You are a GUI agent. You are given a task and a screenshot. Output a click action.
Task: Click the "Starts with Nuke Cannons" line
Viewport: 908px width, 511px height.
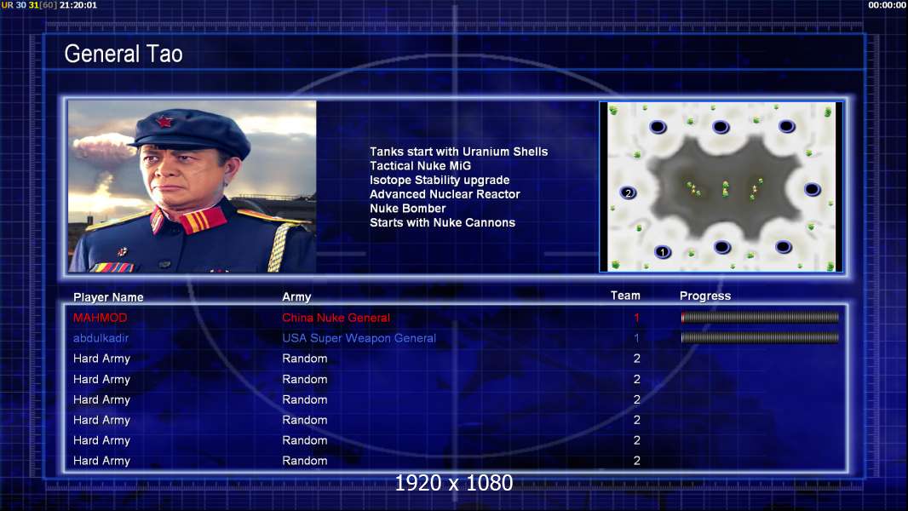tap(442, 223)
